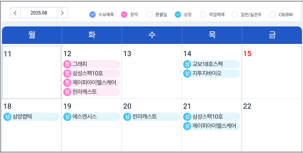The width and height of the screenshot is (303, 153).
Task: Advance to next month with right chevron
Action: (62, 13)
